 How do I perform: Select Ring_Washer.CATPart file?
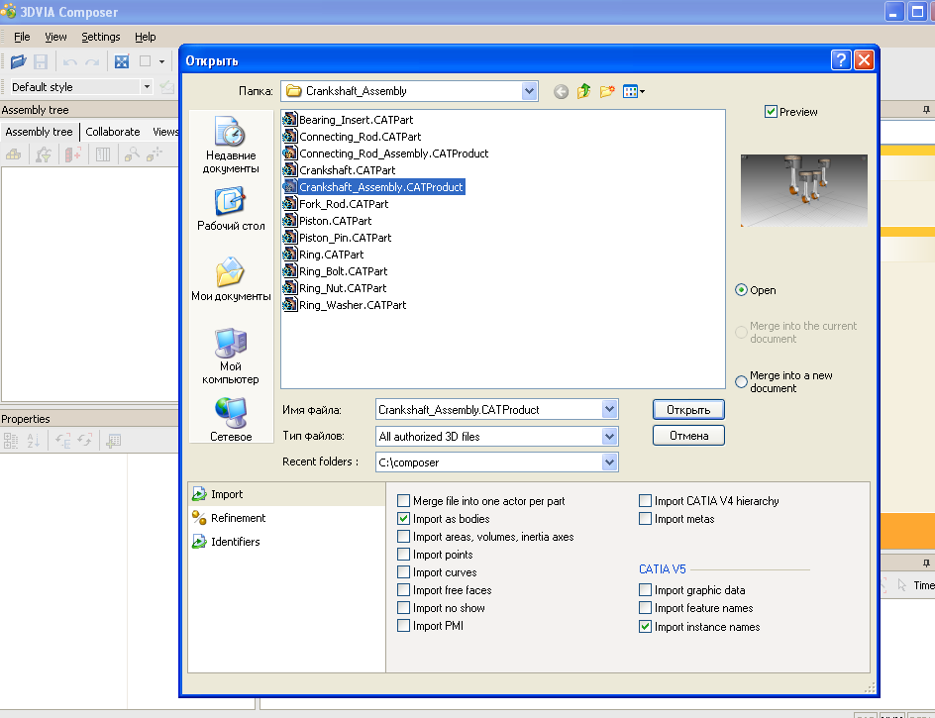coord(346,305)
